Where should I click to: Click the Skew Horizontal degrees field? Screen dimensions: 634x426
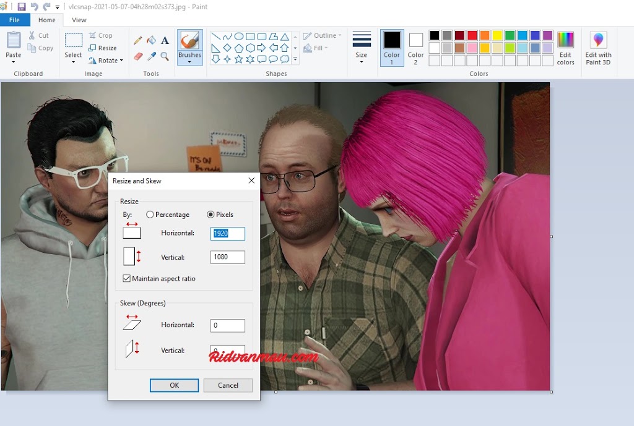click(228, 325)
